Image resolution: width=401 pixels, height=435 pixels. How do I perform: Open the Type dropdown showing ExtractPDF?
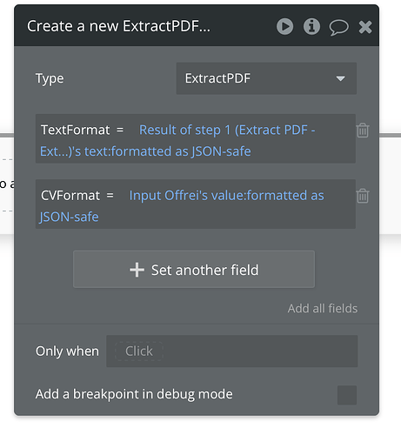point(266,78)
